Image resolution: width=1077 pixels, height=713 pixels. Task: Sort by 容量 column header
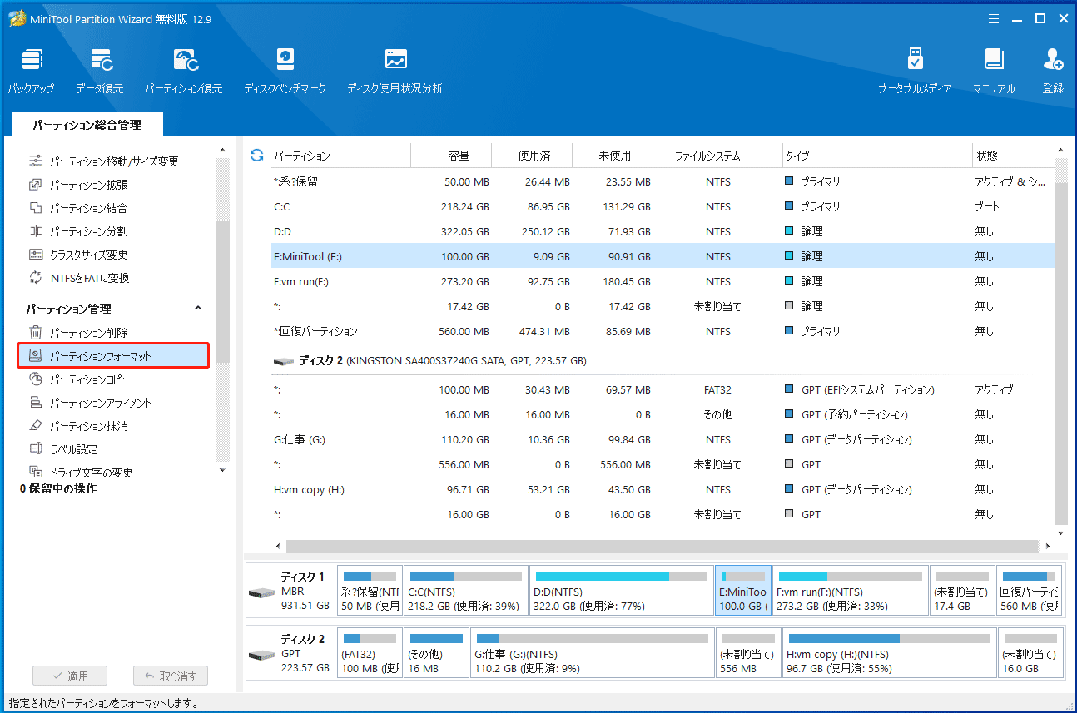452,156
